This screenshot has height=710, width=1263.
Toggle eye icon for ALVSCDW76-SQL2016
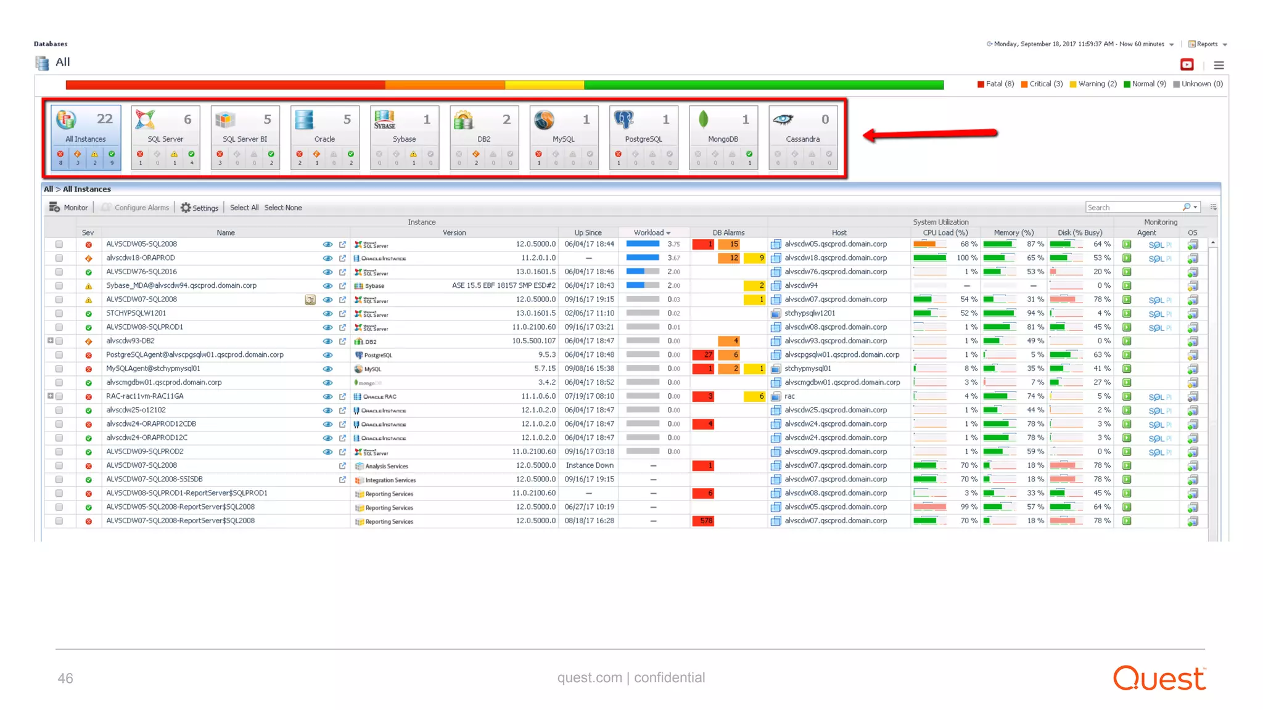[x=327, y=272]
